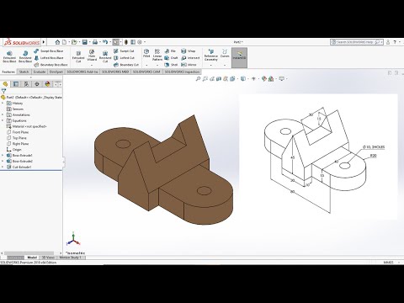Select Swept Boss/Base feature

pos(49,51)
